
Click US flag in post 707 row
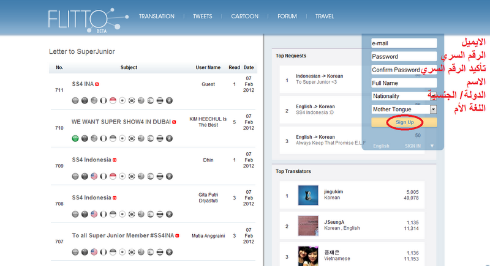94,252
